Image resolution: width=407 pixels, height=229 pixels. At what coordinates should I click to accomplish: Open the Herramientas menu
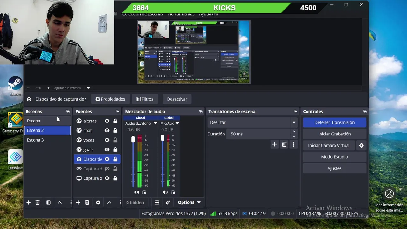pos(181,14)
